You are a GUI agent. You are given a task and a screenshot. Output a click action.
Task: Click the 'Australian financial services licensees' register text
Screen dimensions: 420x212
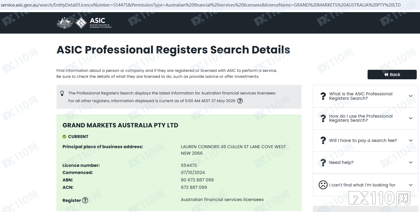222,200
